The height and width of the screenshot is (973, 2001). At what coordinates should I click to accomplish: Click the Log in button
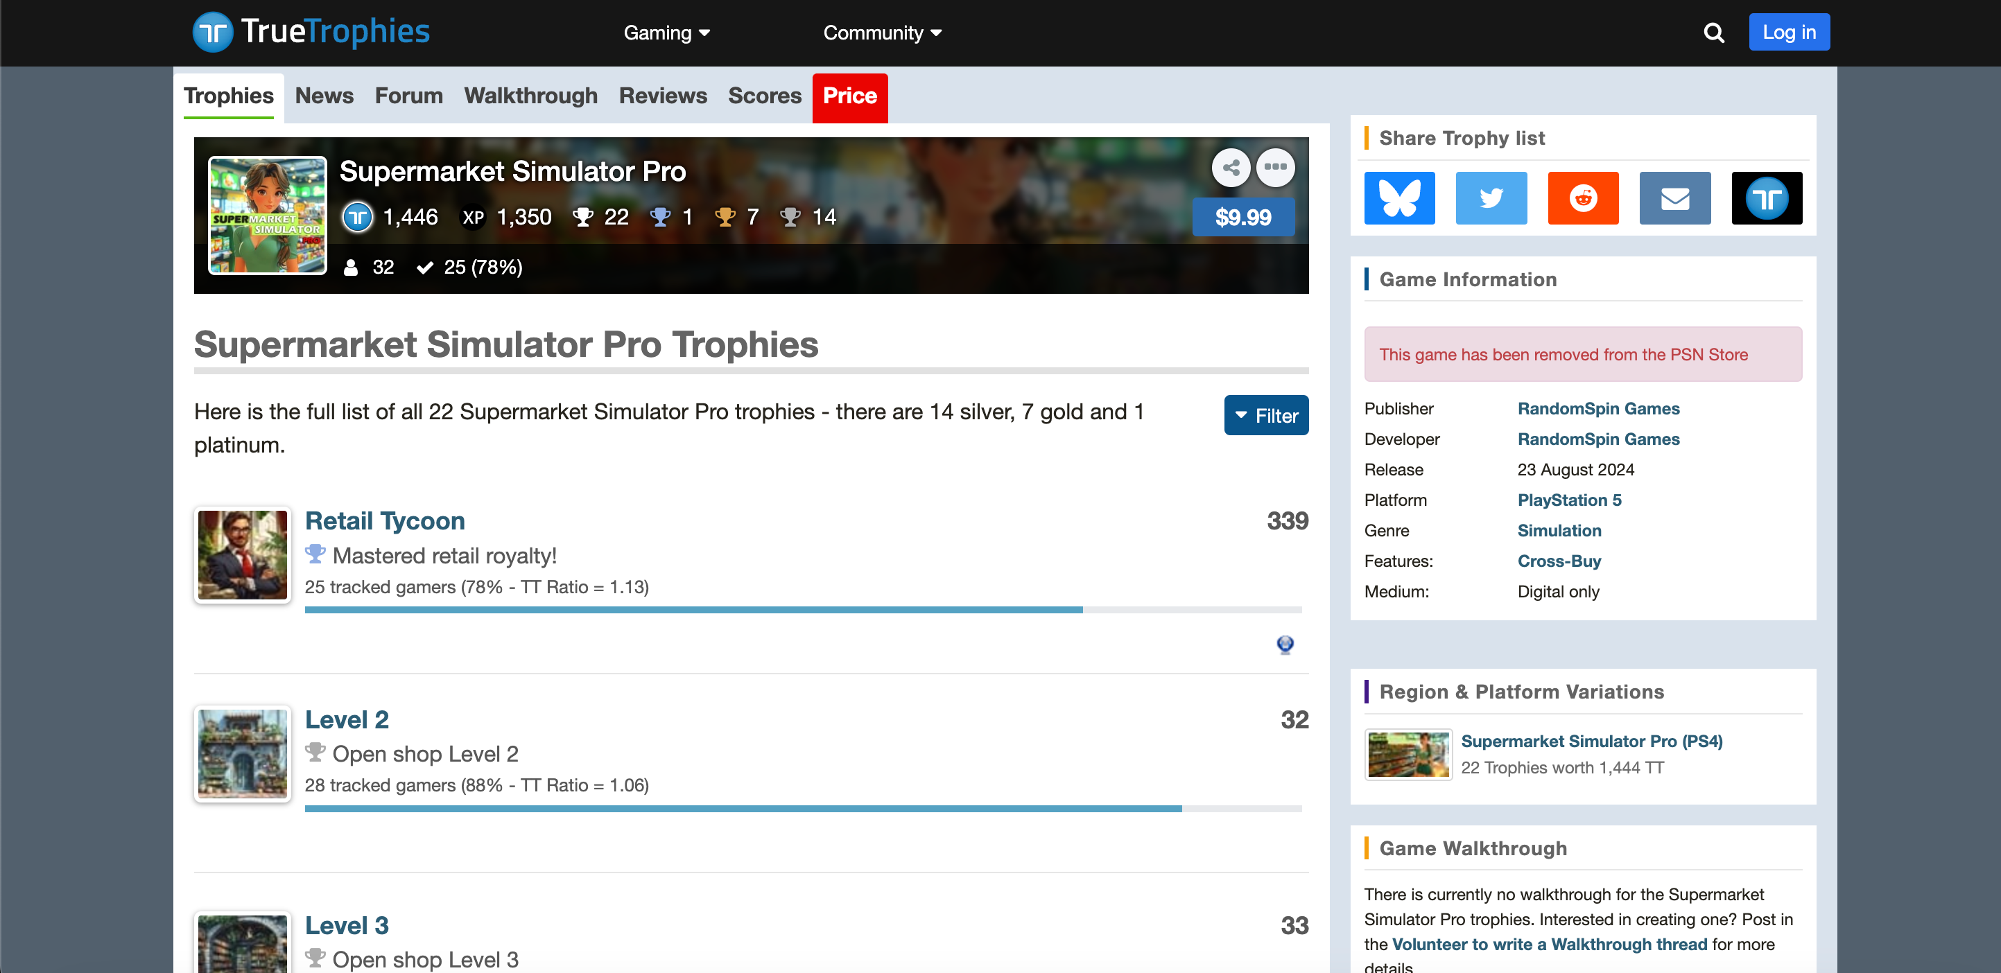[1789, 32]
